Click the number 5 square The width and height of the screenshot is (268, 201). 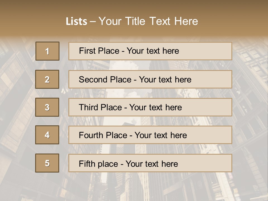pos(47,163)
